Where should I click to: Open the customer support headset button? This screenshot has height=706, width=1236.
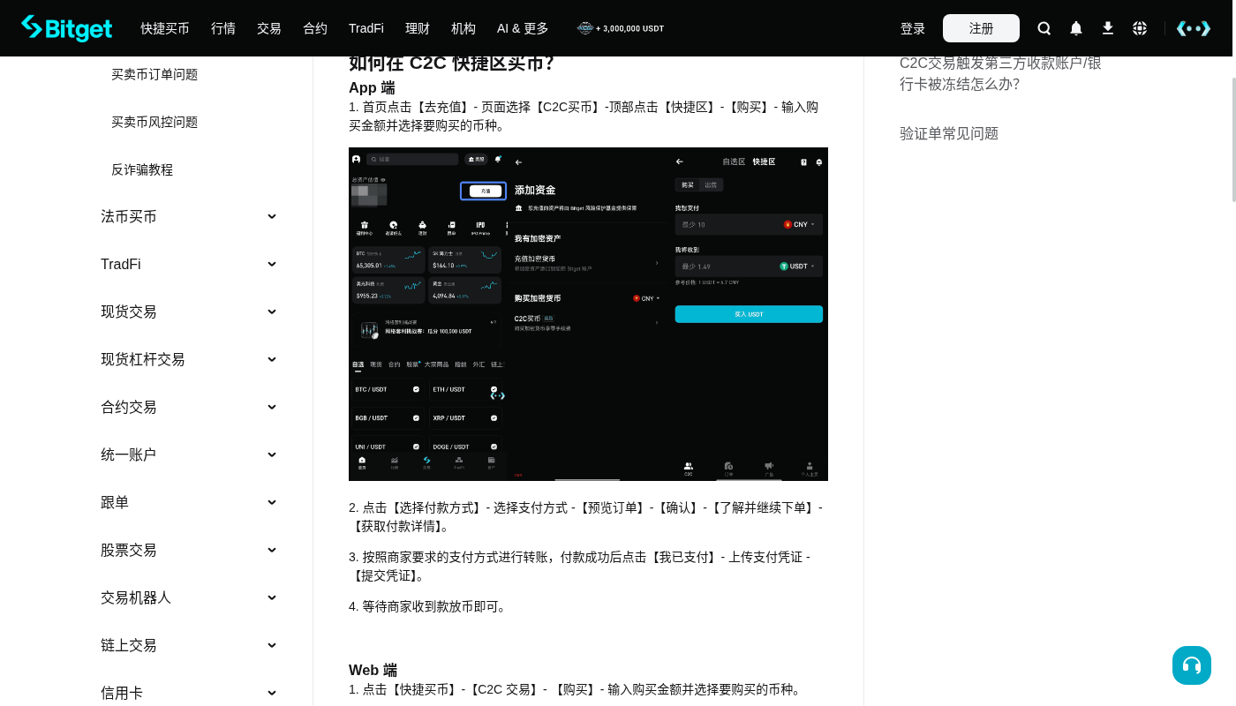tap(1192, 665)
